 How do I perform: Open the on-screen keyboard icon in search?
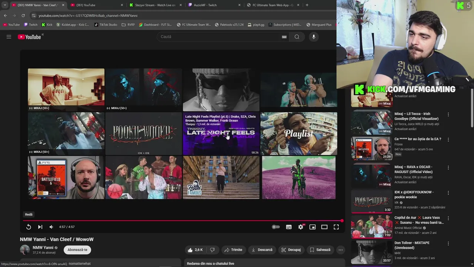click(284, 37)
